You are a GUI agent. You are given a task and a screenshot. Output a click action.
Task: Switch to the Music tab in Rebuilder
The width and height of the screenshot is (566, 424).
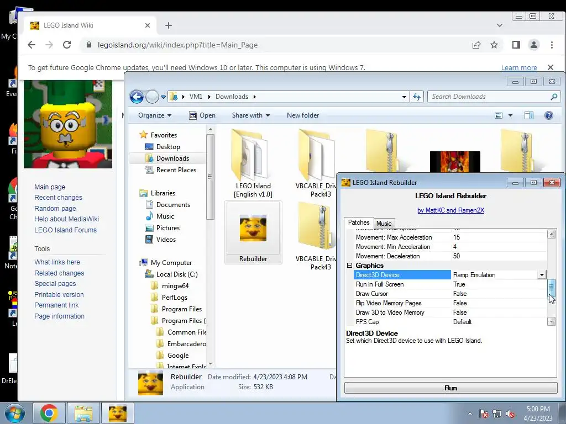pos(384,224)
